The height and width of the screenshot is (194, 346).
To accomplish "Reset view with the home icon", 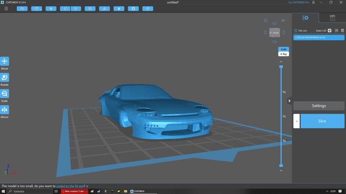I will (x=266, y=20).
